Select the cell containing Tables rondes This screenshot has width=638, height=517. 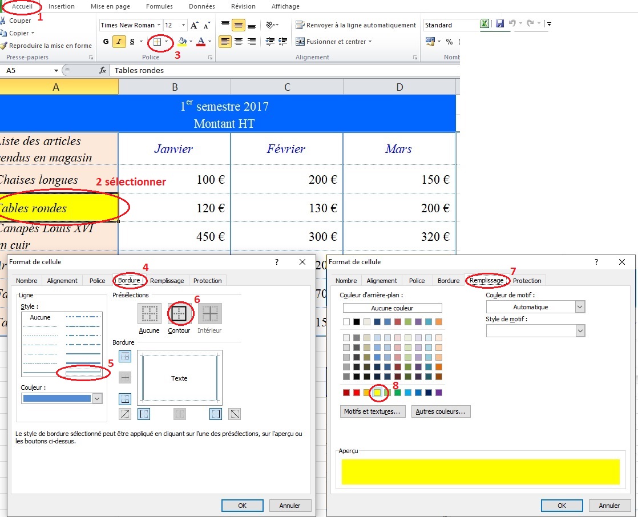(57, 208)
